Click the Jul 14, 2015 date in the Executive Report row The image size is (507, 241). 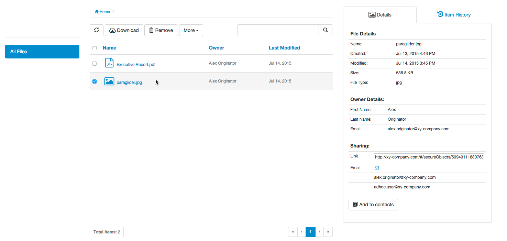(x=280, y=63)
